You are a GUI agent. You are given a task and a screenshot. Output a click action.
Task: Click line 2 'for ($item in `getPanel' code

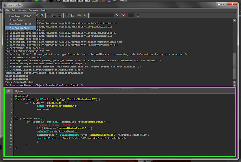click(x=58, y=99)
